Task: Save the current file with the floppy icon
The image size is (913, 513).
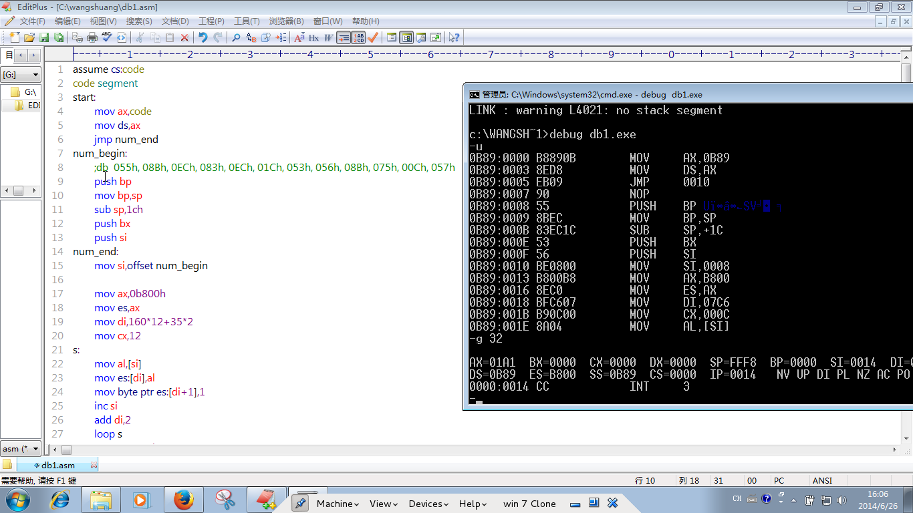Action: click(x=44, y=37)
